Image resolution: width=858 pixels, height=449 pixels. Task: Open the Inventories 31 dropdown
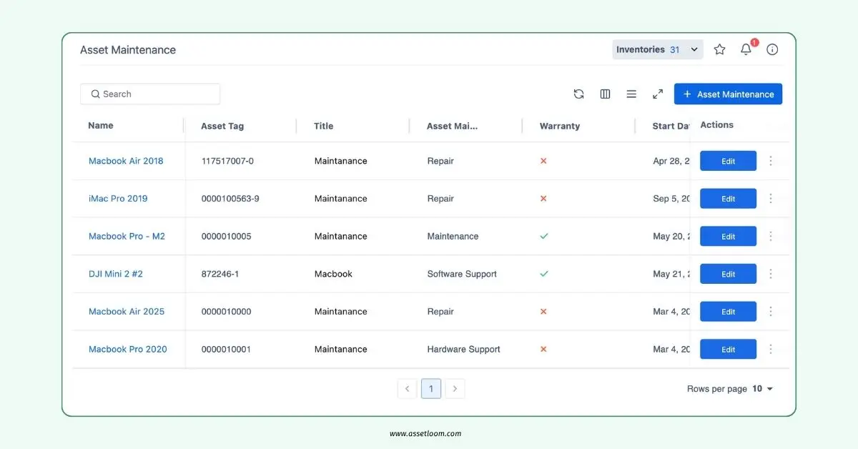pyautogui.click(x=658, y=49)
